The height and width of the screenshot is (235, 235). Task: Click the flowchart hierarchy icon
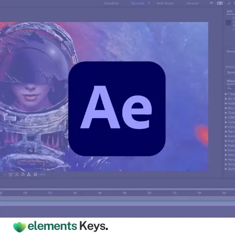pos(29,174)
